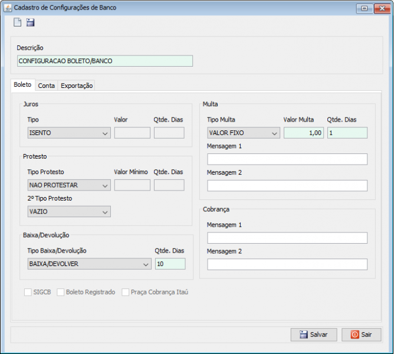This screenshot has height=354, width=394.
Task: Open the 2º Tipo Protesto dropdown
Action: 69,211
